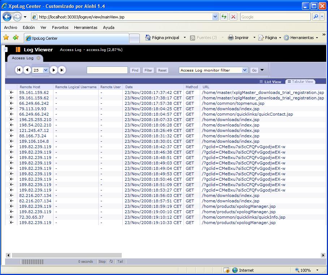
Task: Select the Access Log tab
Action: click(x=23, y=58)
